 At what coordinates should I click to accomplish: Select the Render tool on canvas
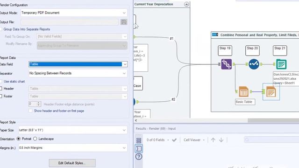271,91
